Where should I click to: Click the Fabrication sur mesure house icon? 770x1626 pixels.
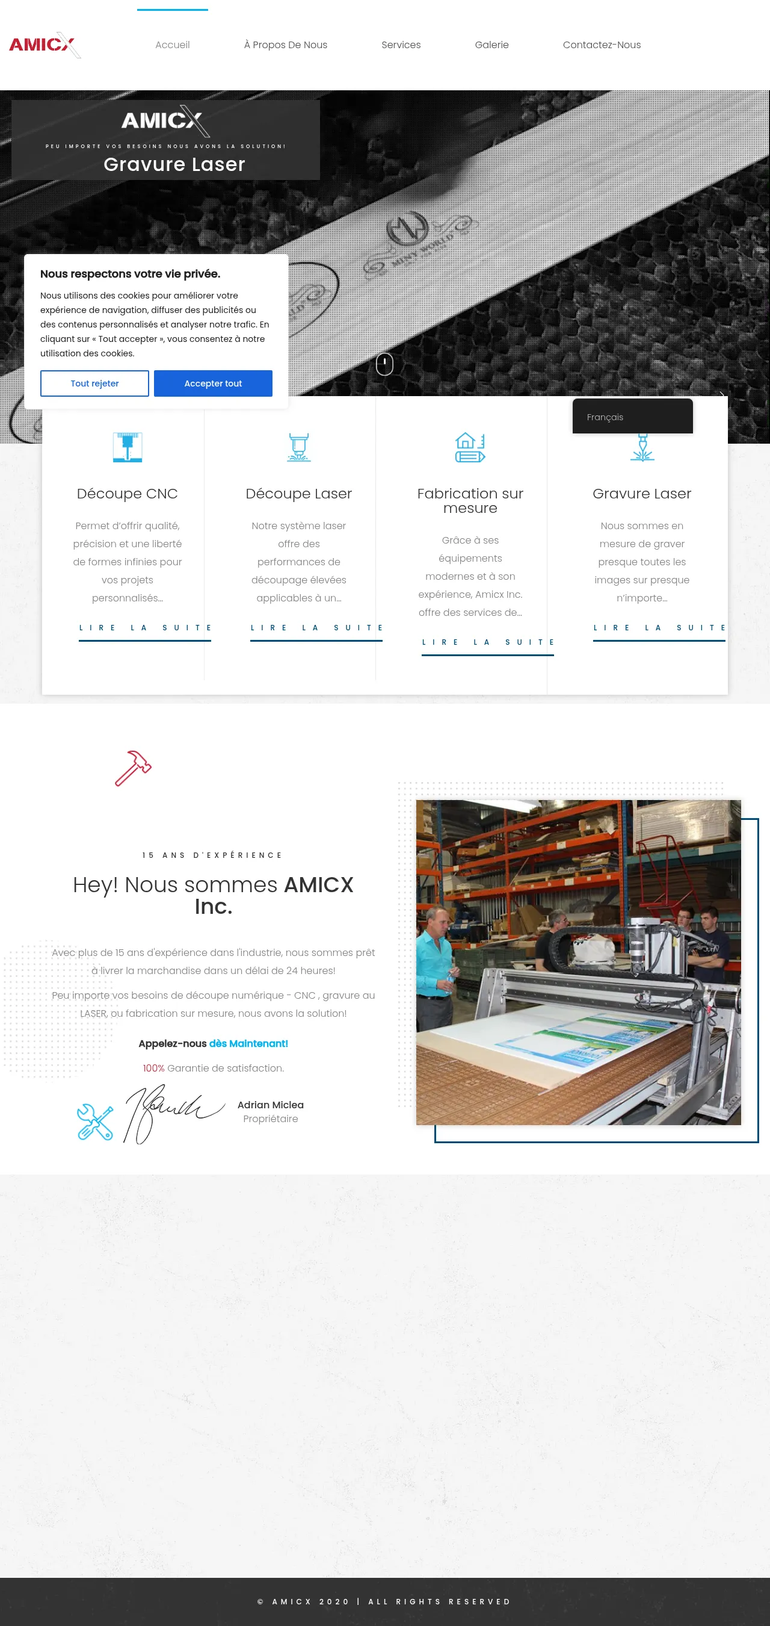pyautogui.click(x=470, y=447)
